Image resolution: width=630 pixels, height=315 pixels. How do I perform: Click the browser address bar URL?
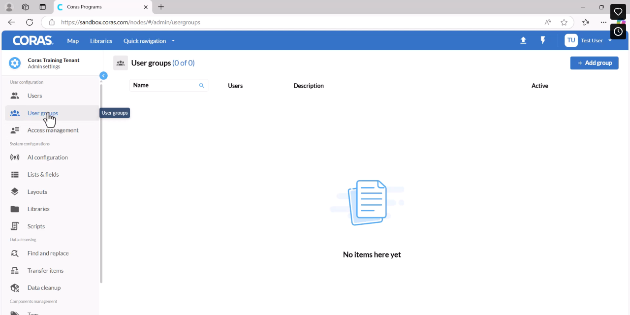[130, 22]
